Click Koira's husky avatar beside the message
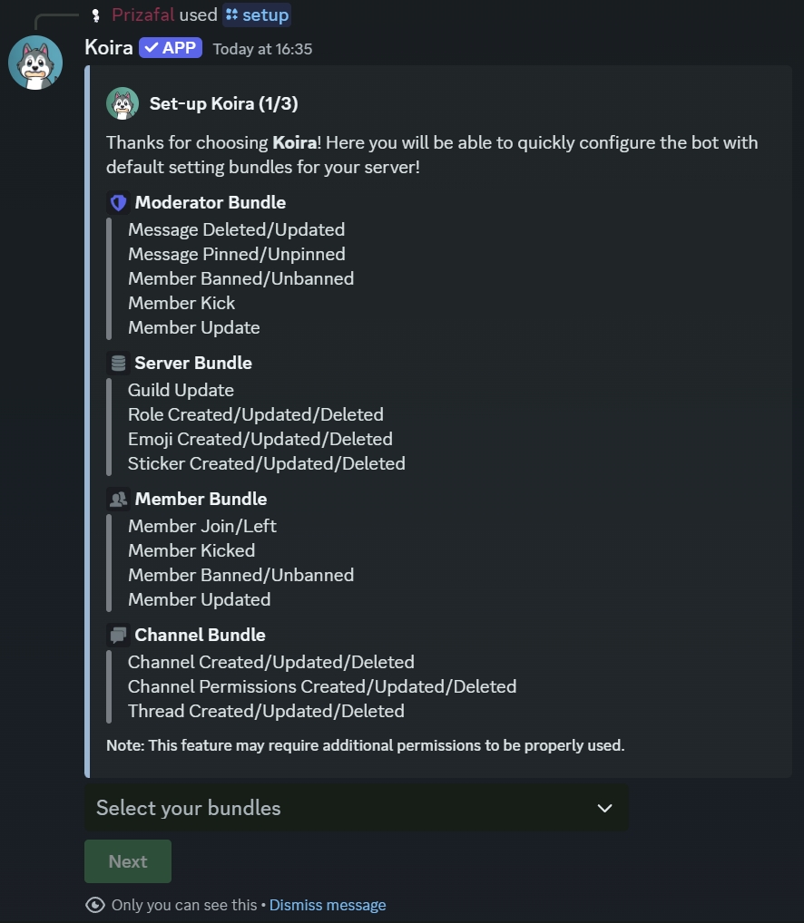The width and height of the screenshot is (804, 923). (35, 63)
